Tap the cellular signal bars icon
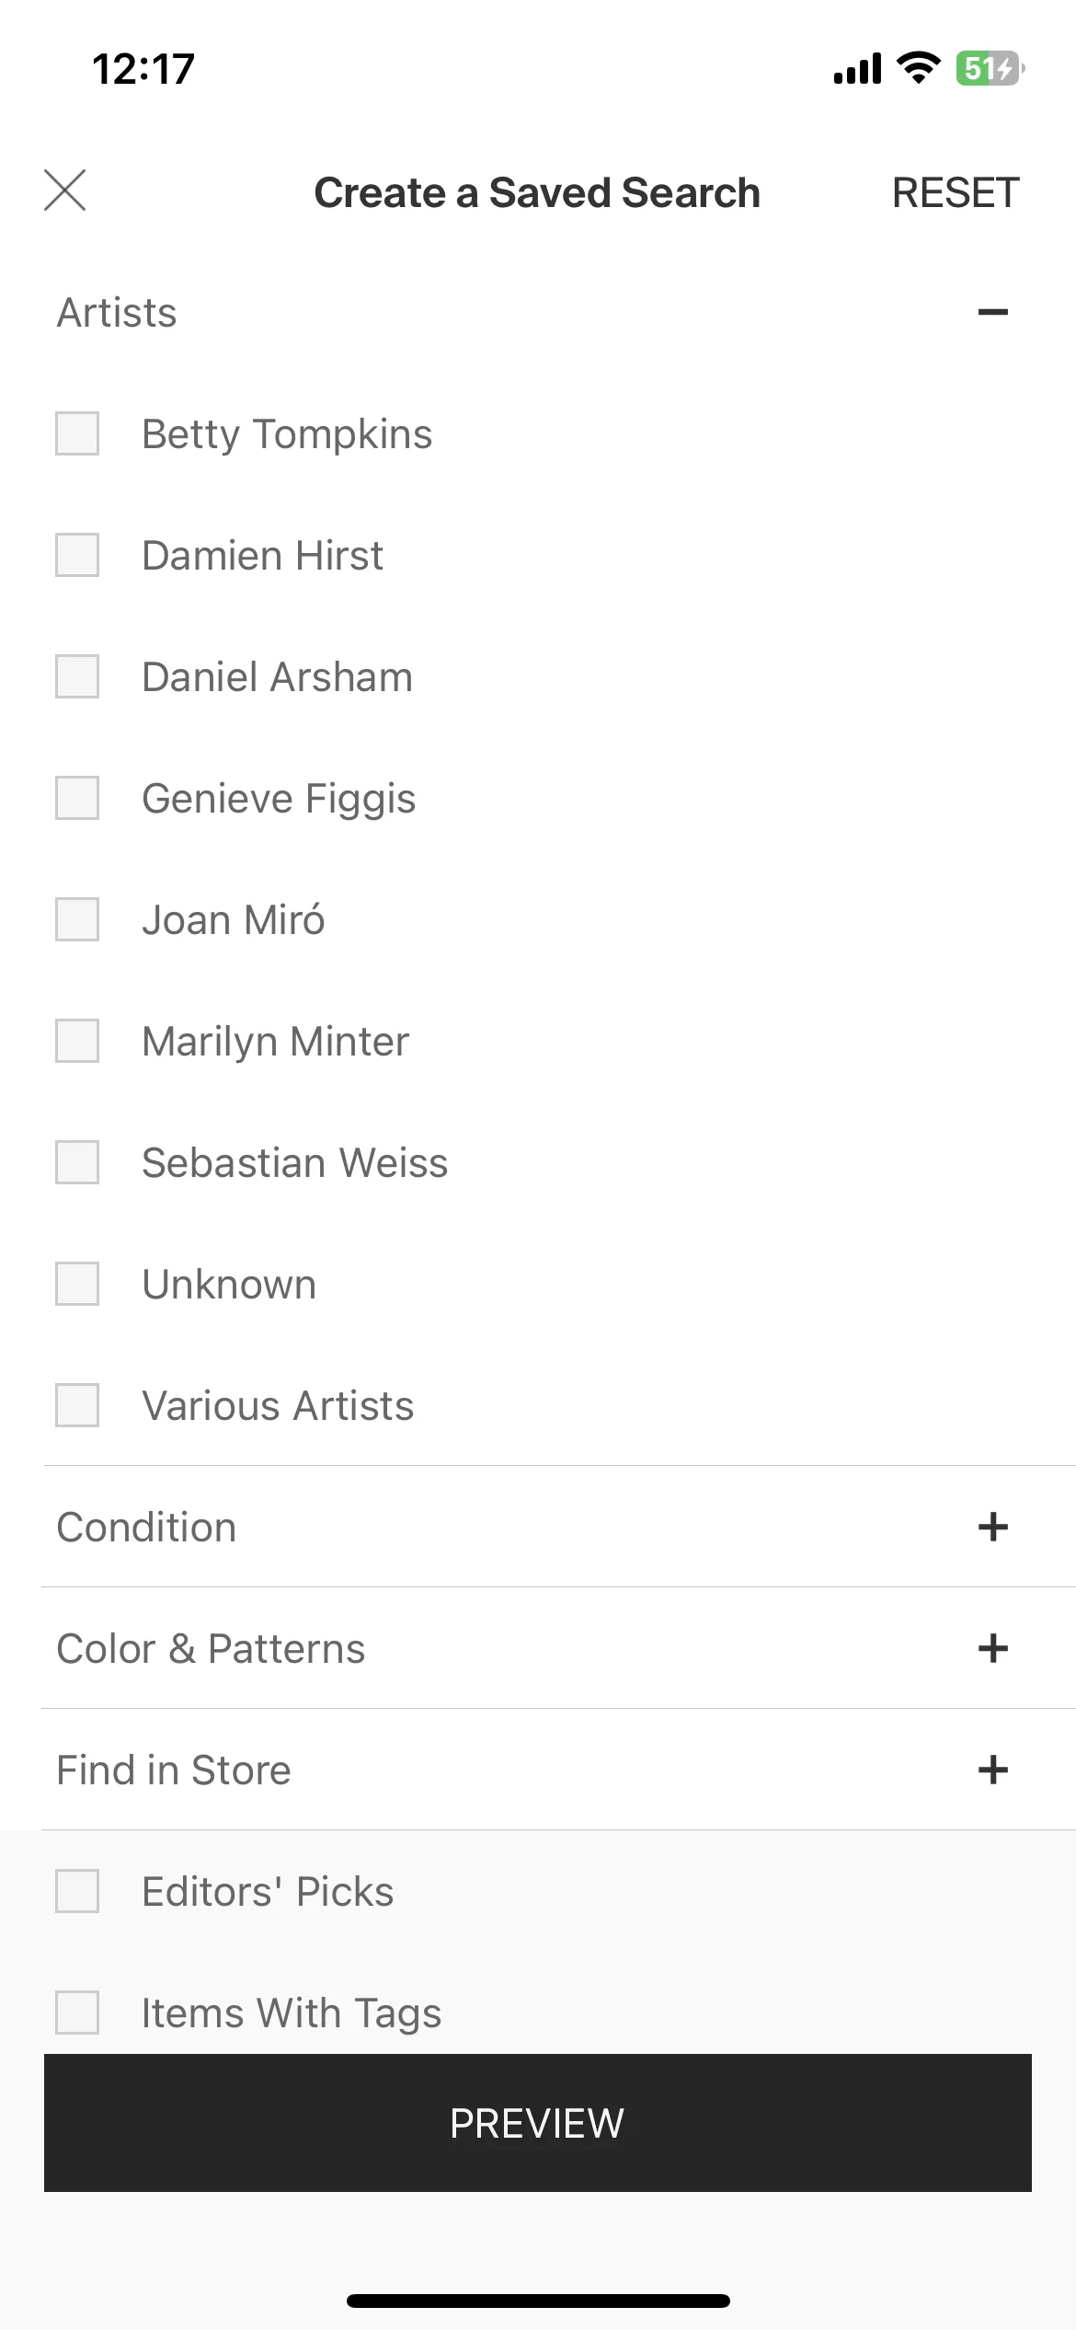 pyautogui.click(x=857, y=68)
